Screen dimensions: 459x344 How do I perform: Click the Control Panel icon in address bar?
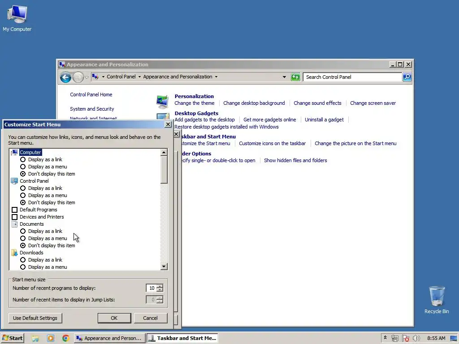click(x=95, y=77)
